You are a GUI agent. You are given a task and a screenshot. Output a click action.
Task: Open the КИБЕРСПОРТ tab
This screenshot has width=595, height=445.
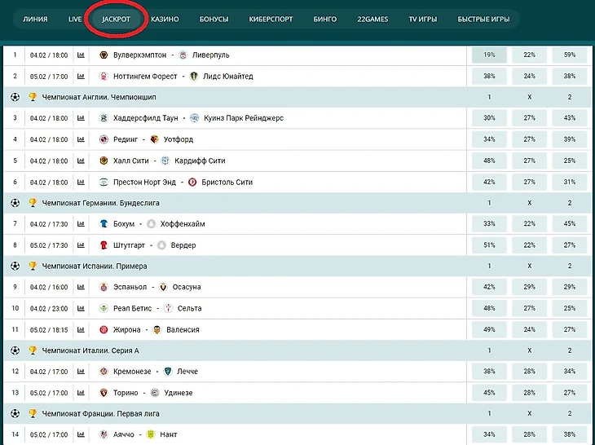tap(271, 19)
